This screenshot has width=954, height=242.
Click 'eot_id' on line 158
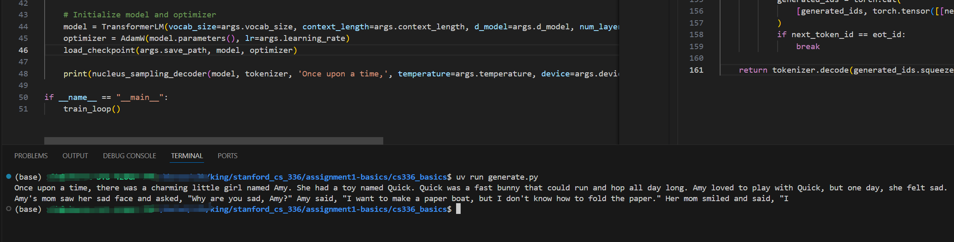[887, 34]
